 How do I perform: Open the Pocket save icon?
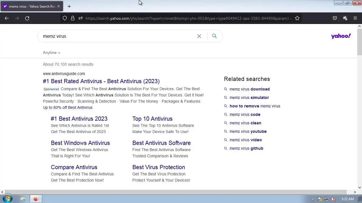(x=335, y=18)
